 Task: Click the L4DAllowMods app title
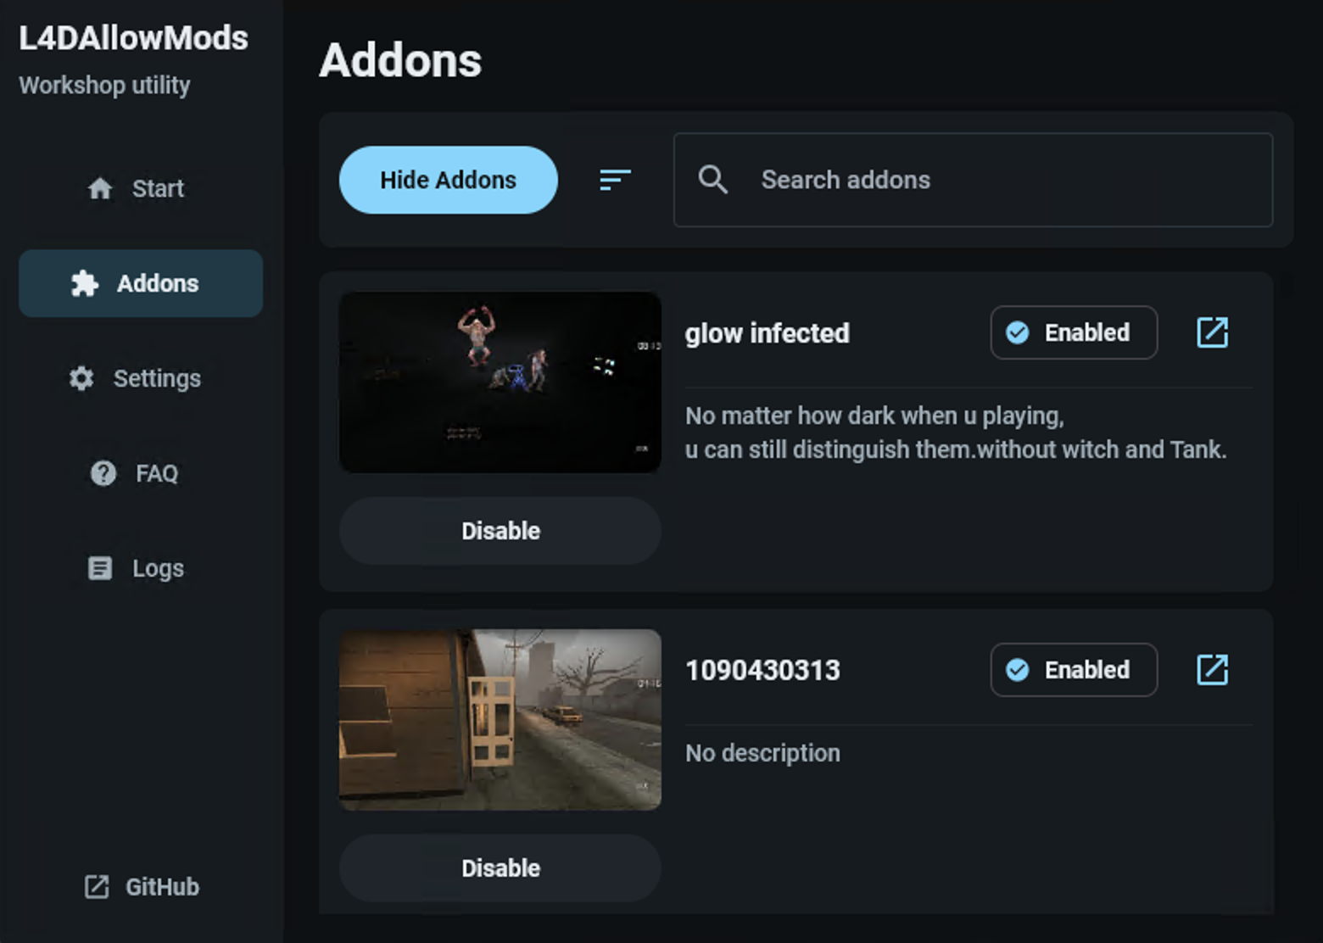tap(133, 38)
